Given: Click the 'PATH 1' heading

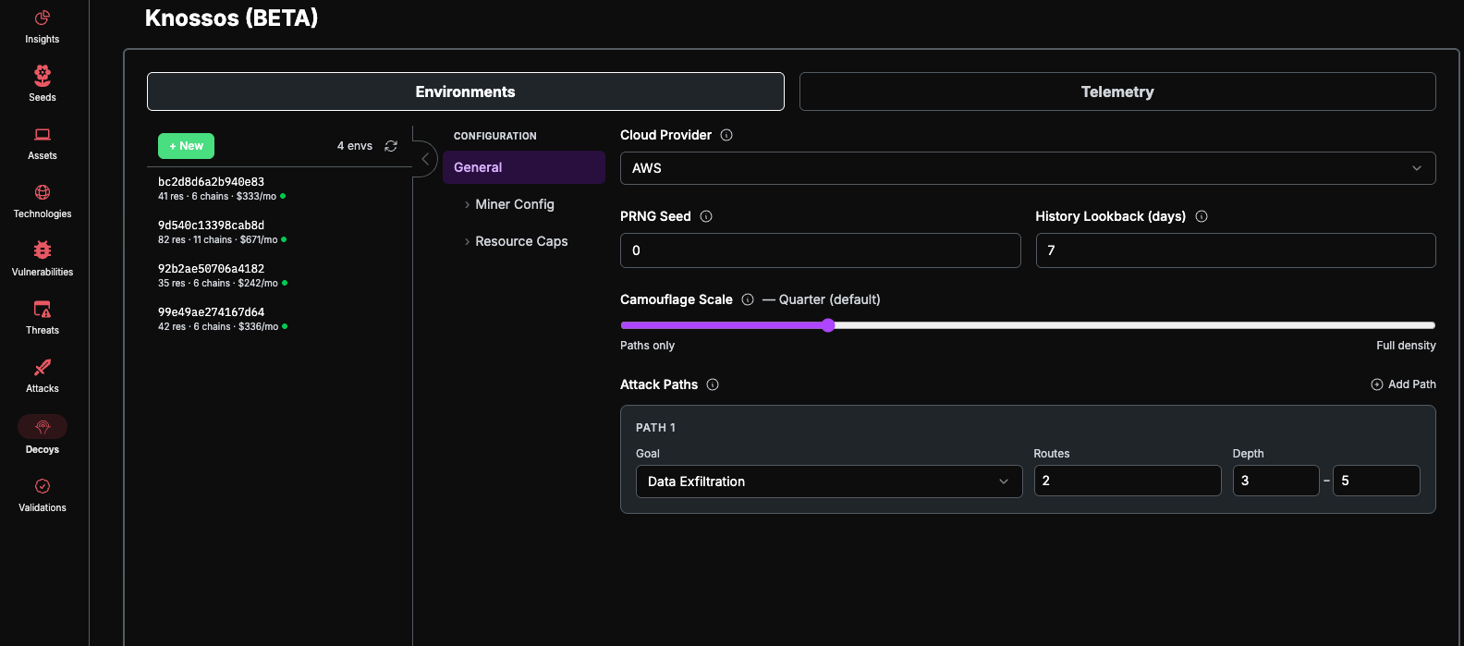Looking at the screenshot, I should pos(655,428).
